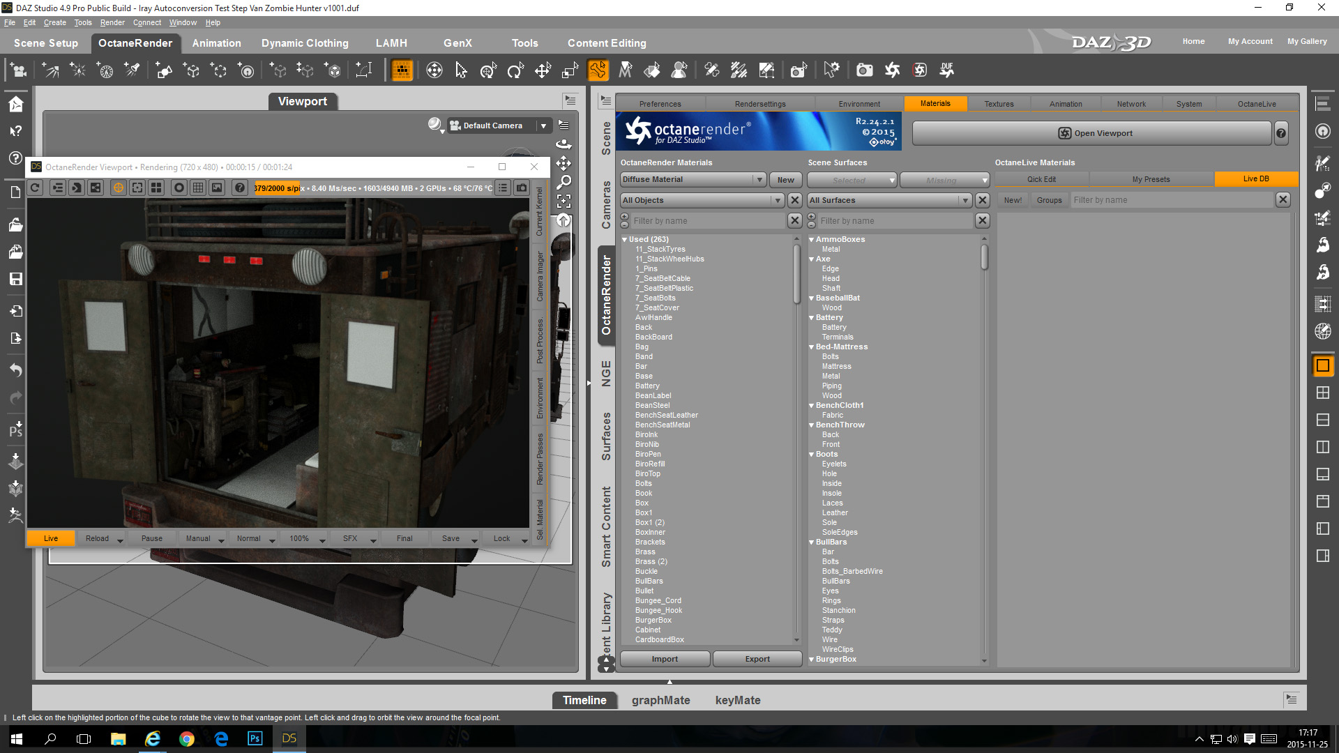Click the Photoshop icon in Windows taskbar

(255, 738)
